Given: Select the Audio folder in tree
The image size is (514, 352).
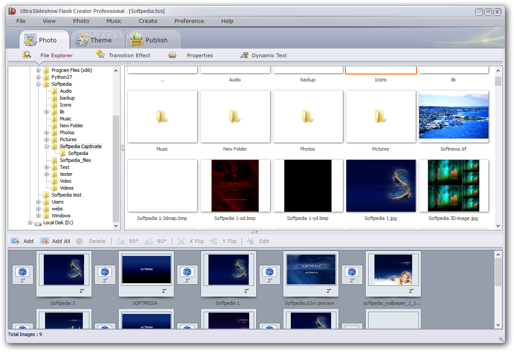Looking at the screenshot, I should (65, 91).
